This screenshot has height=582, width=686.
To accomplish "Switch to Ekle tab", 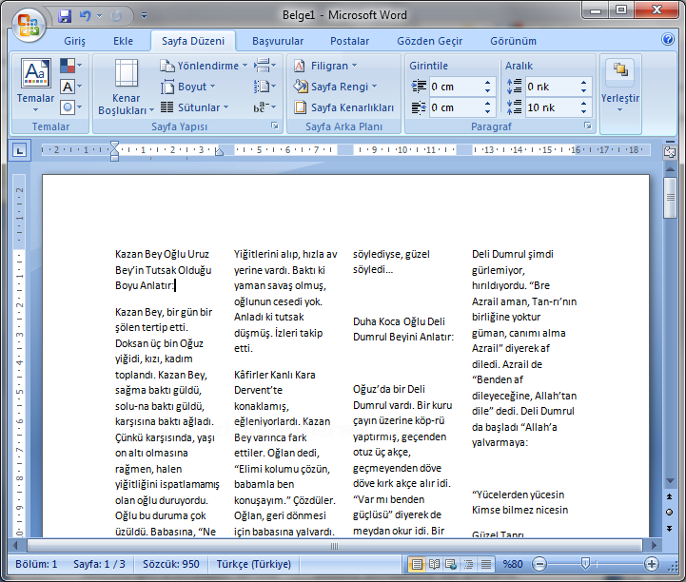I will coord(123,41).
